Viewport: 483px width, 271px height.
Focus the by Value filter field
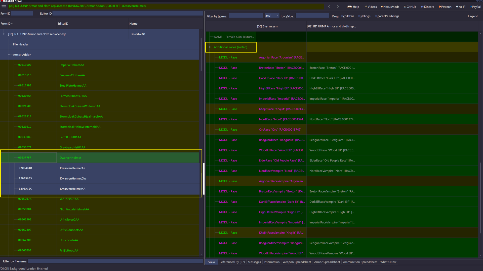click(312, 16)
